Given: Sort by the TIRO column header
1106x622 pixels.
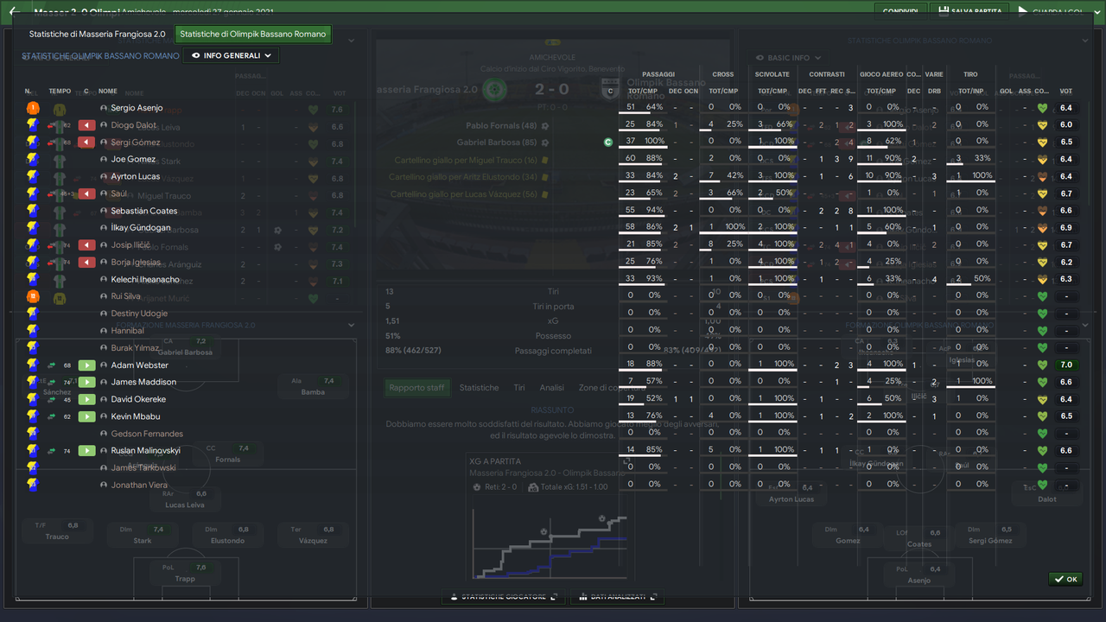Looking at the screenshot, I should coord(969,74).
